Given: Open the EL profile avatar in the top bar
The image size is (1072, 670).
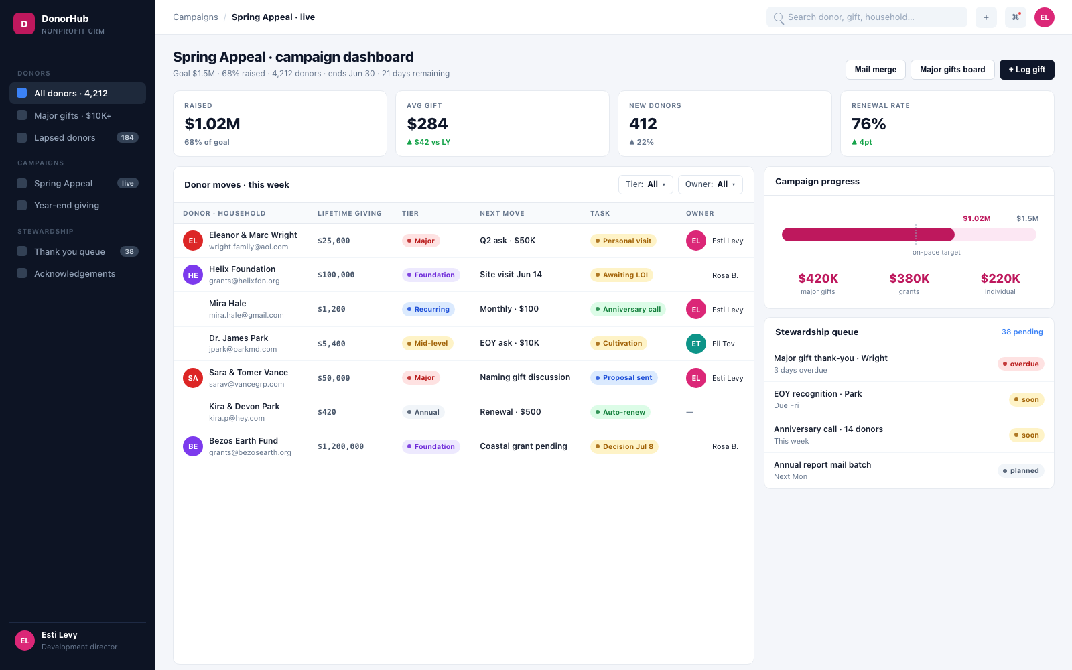Looking at the screenshot, I should tap(1045, 17).
